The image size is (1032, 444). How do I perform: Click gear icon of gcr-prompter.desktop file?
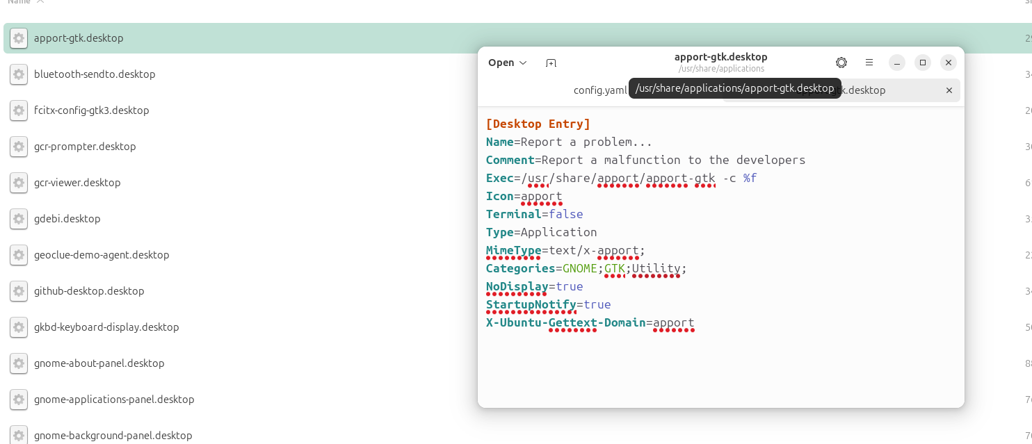(x=19, y=147)
